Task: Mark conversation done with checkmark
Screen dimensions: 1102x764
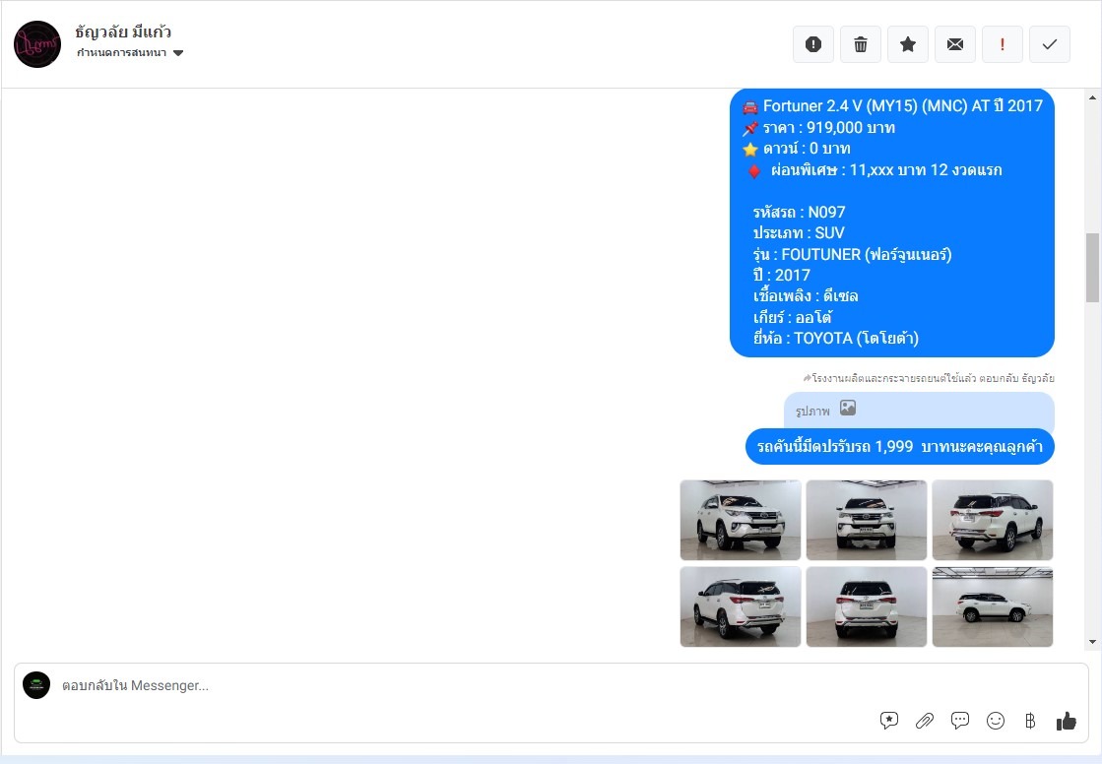Action: pyautogui.click(x=1049, y=44)
